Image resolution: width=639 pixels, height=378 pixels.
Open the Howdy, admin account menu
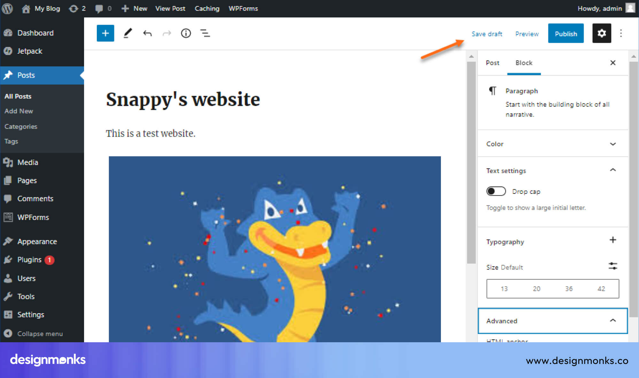coord(606,8)
